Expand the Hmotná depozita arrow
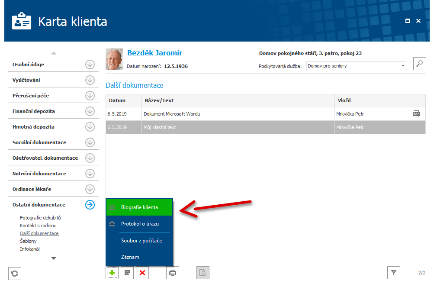Image resolution: width=434 pixels, height=287 pixels. click(90, 127)
